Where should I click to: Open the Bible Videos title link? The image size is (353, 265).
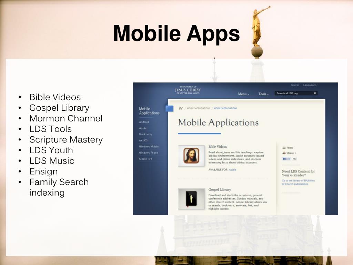point(218,147)
